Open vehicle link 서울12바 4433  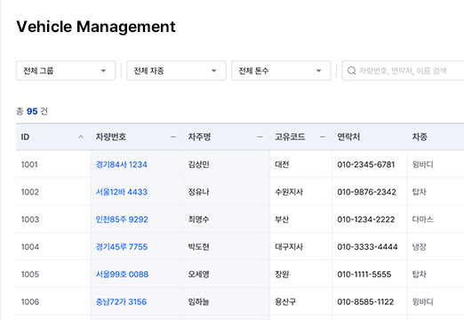pos(122,192)
